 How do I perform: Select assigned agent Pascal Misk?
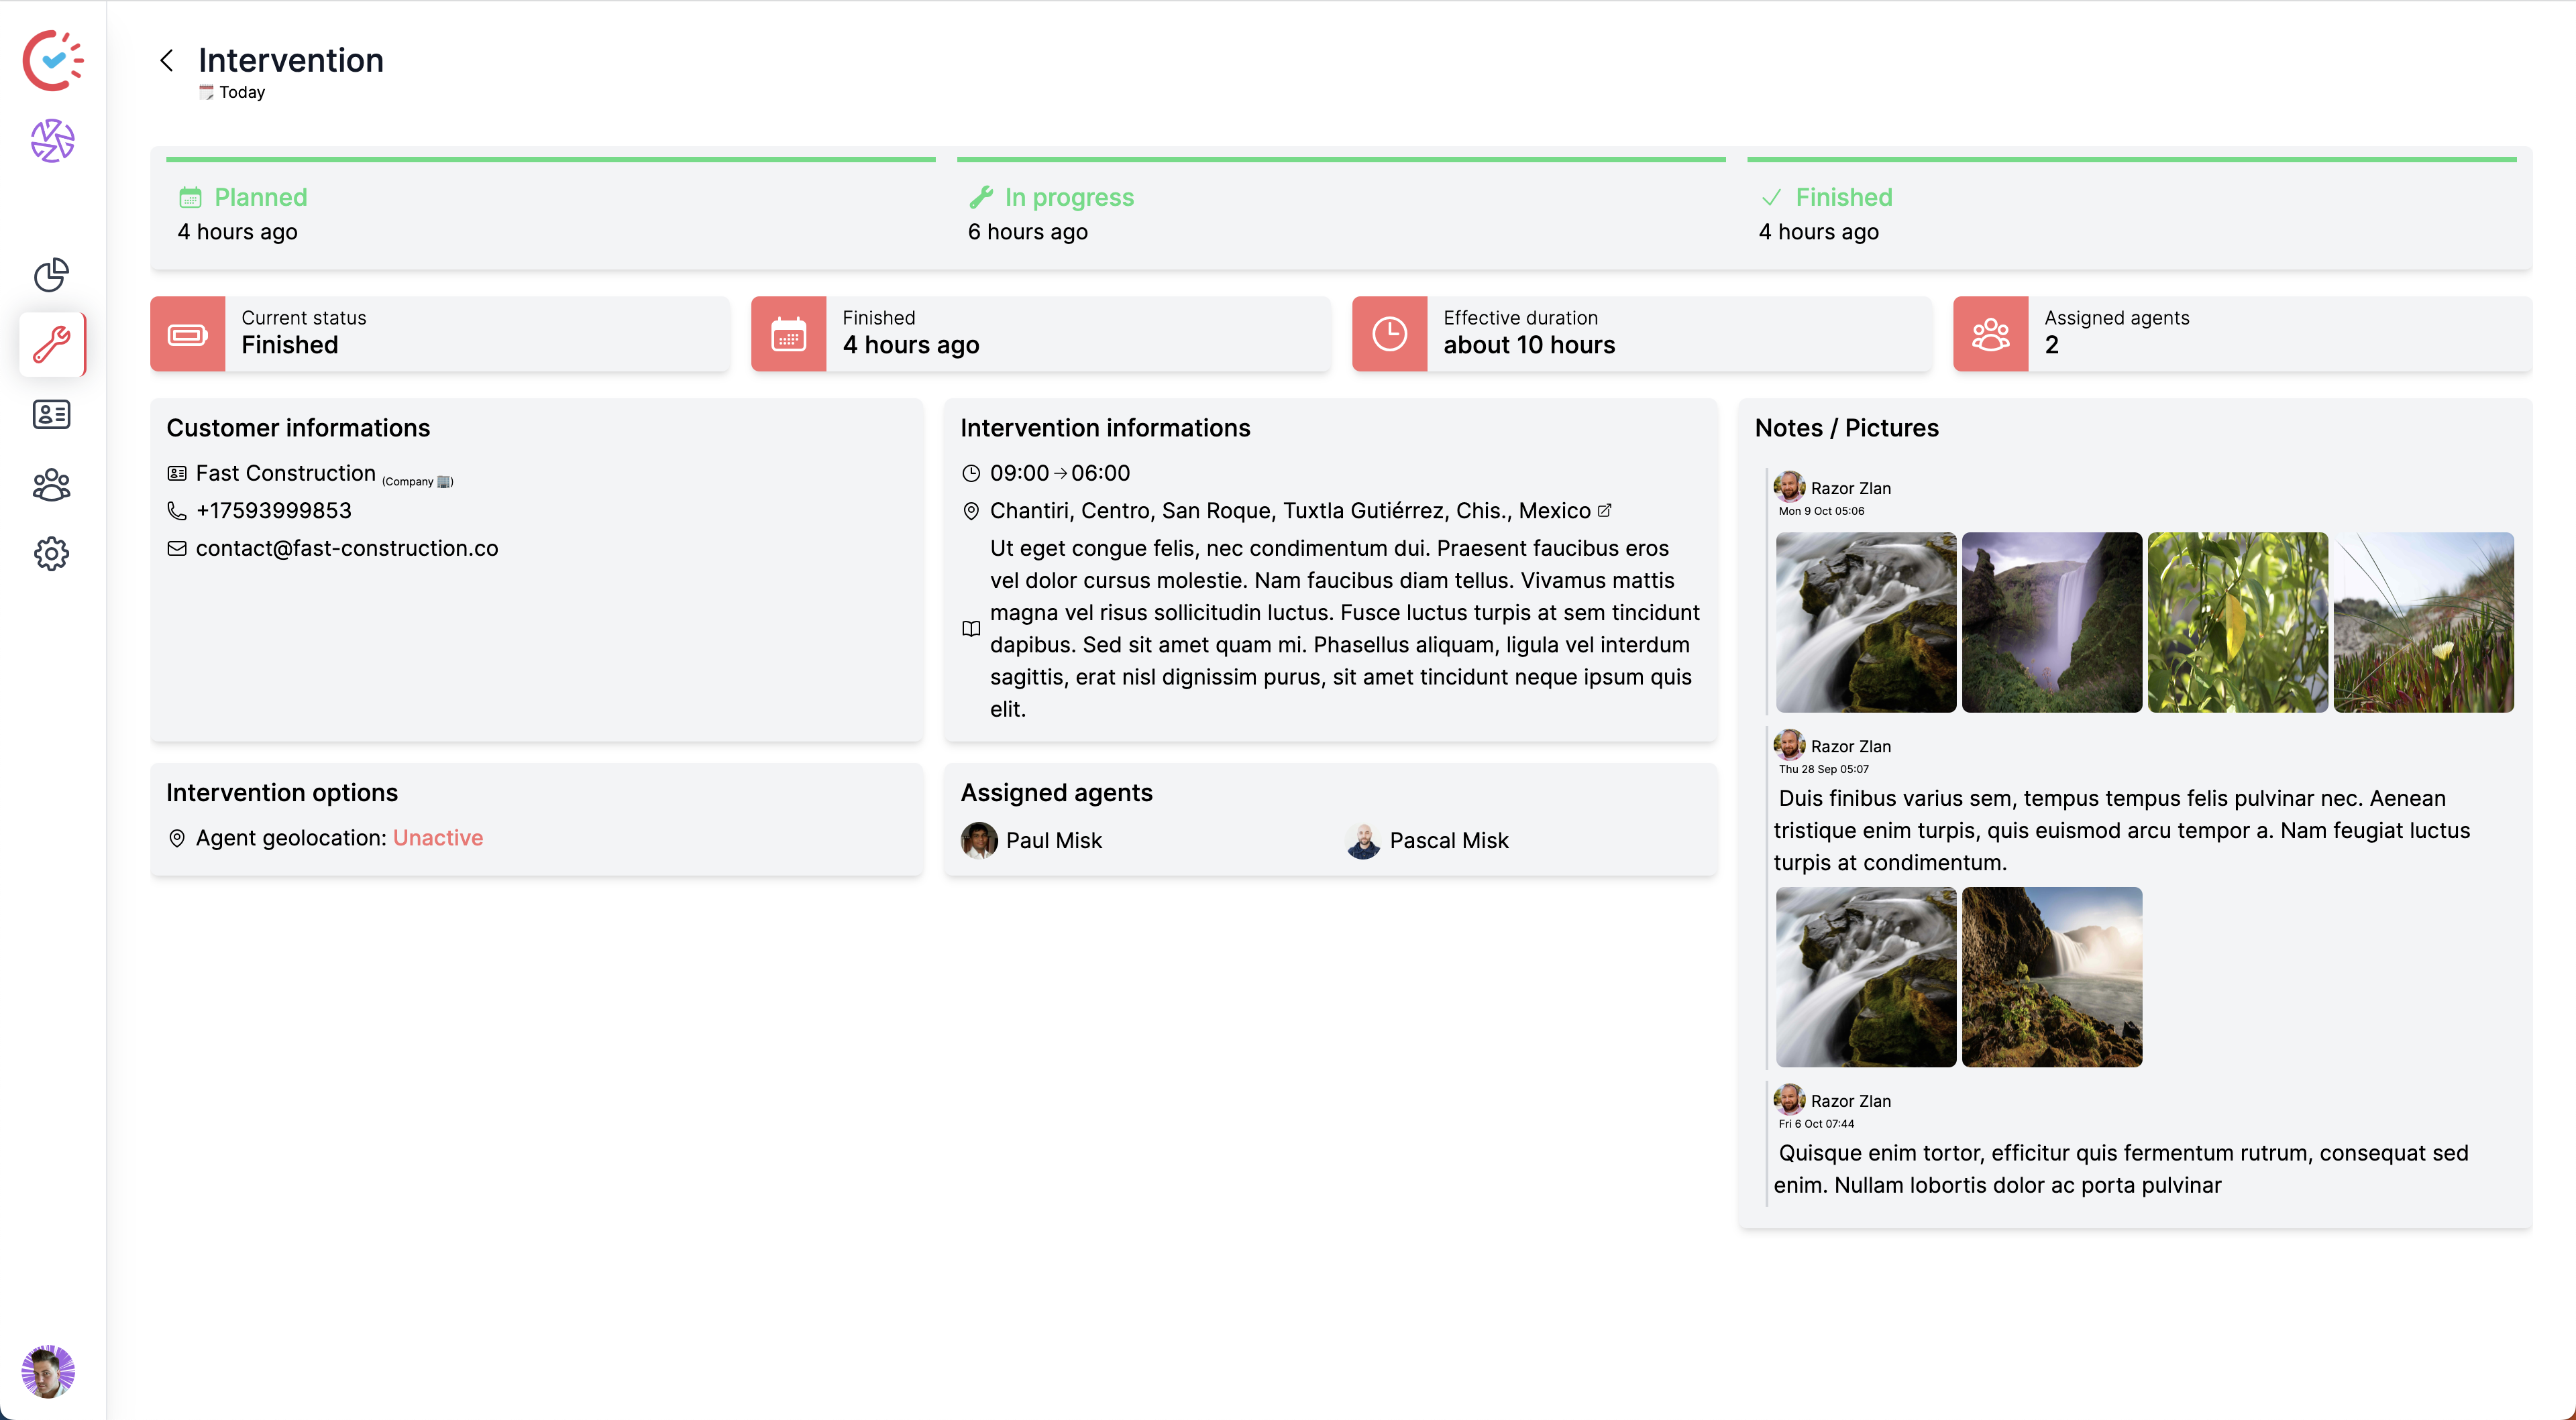(x=1427, y=841)
